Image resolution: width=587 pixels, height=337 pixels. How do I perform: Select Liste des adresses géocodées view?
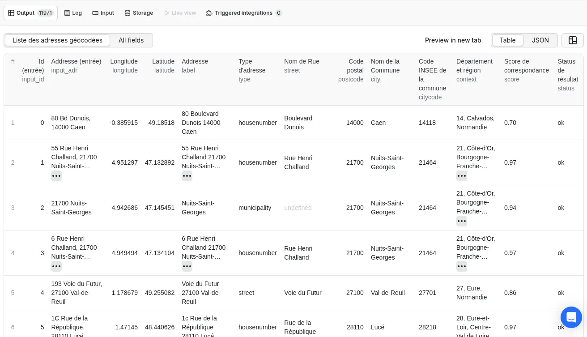coord(57,40)
